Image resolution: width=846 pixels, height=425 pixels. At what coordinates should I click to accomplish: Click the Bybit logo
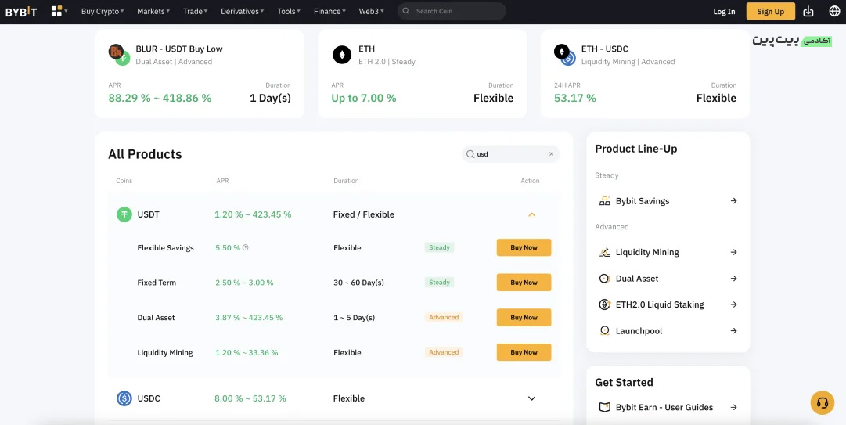coord(21,11)
